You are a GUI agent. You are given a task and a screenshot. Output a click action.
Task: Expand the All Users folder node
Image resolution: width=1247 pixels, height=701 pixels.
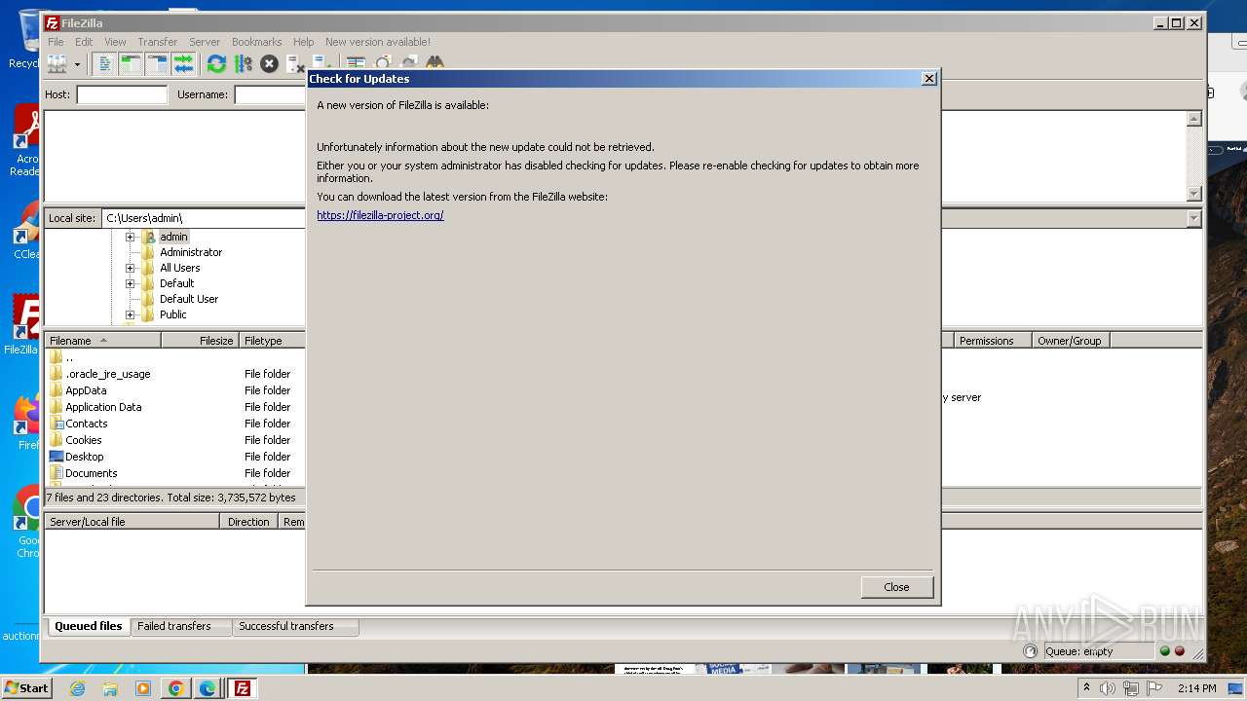(130, 268)
